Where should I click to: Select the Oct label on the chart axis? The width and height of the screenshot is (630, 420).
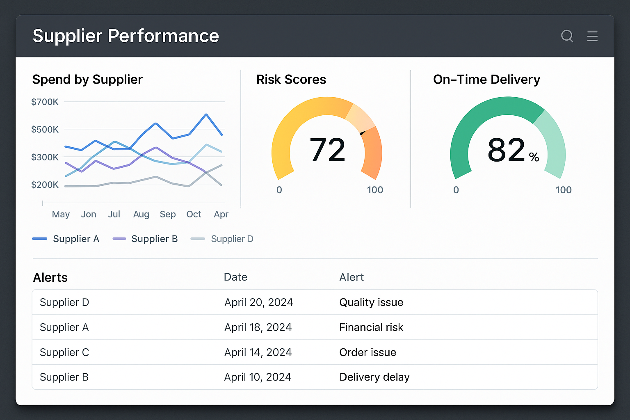[x=194, y=214]
